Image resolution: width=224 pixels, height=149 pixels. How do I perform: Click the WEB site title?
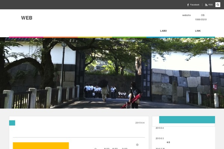tap(27, 18)
